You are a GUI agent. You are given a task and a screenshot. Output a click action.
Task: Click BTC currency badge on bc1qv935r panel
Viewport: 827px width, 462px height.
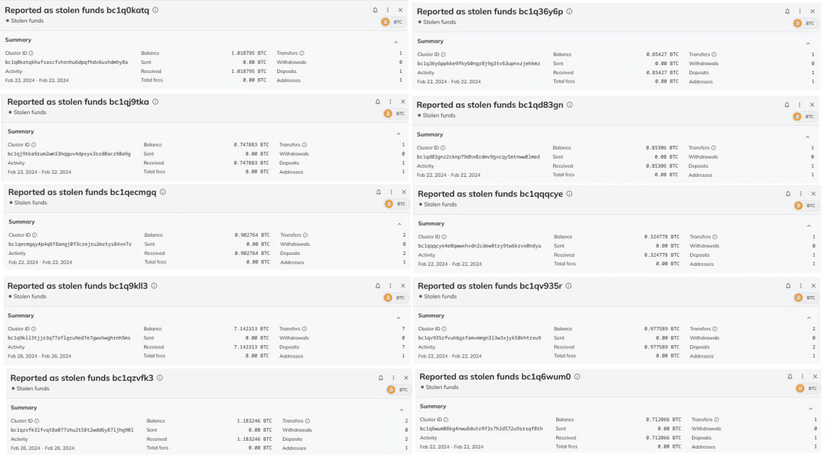click(x=804, y=297)
